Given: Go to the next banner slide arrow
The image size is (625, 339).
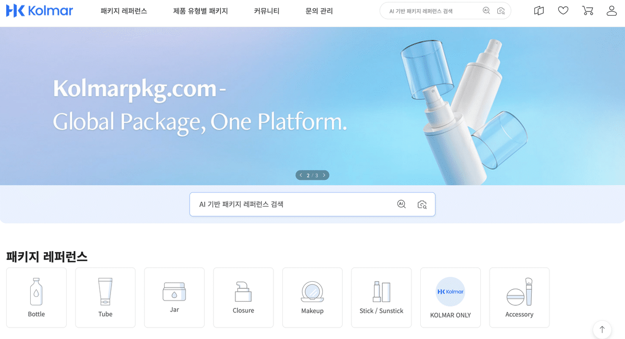Looking at the screenshot, I should 324,175.
